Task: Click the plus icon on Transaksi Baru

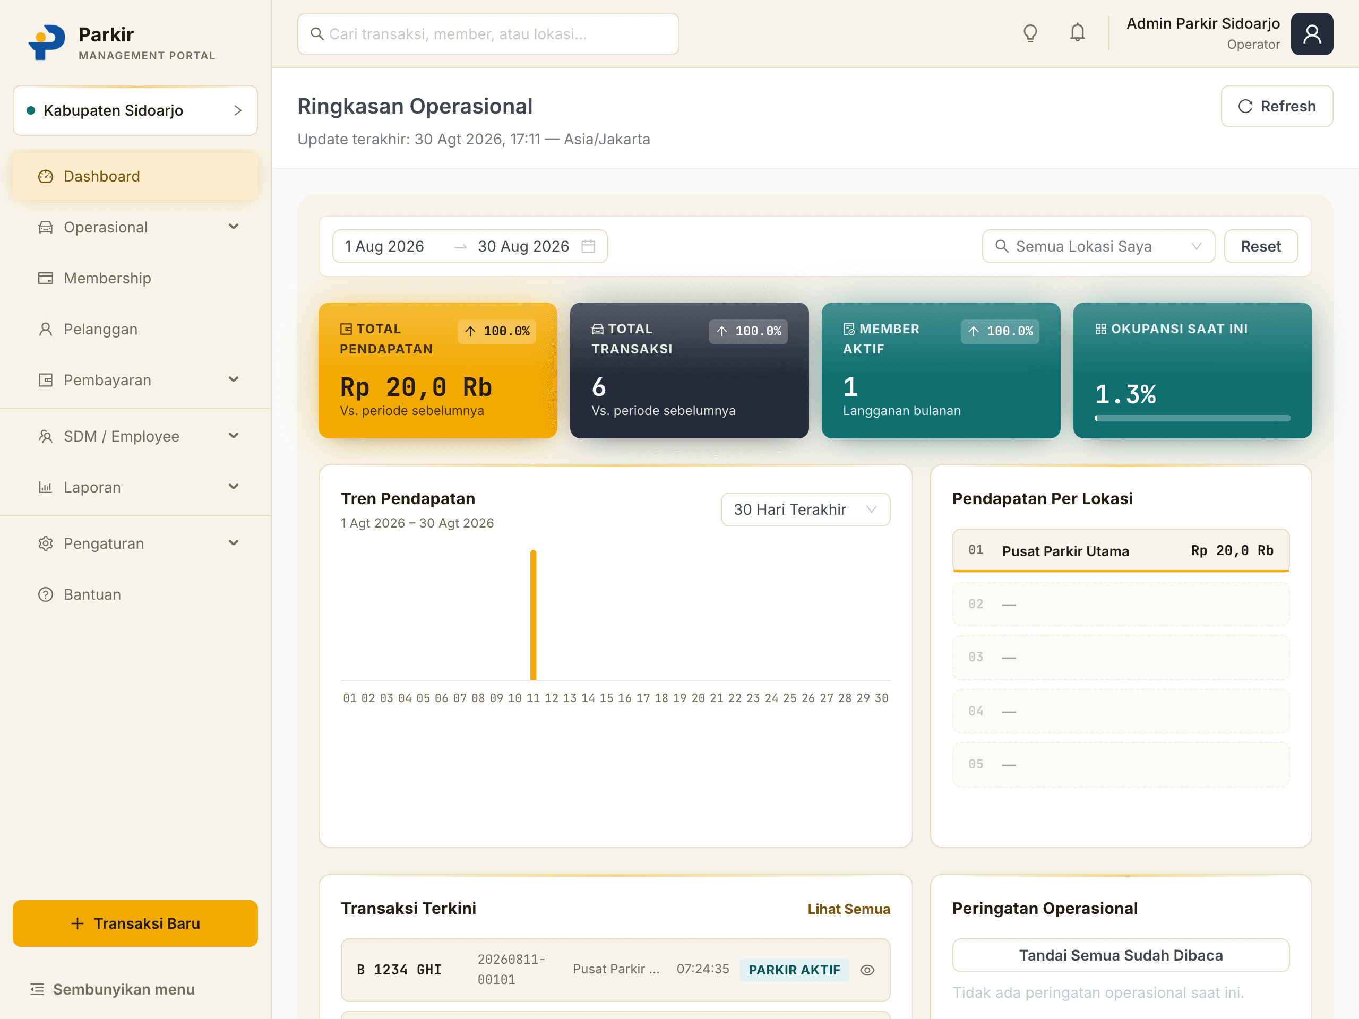Action: coord(78,923)
